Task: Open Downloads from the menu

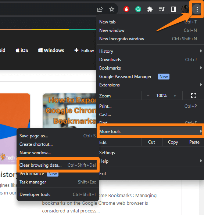Action: [x=150, y=60]
